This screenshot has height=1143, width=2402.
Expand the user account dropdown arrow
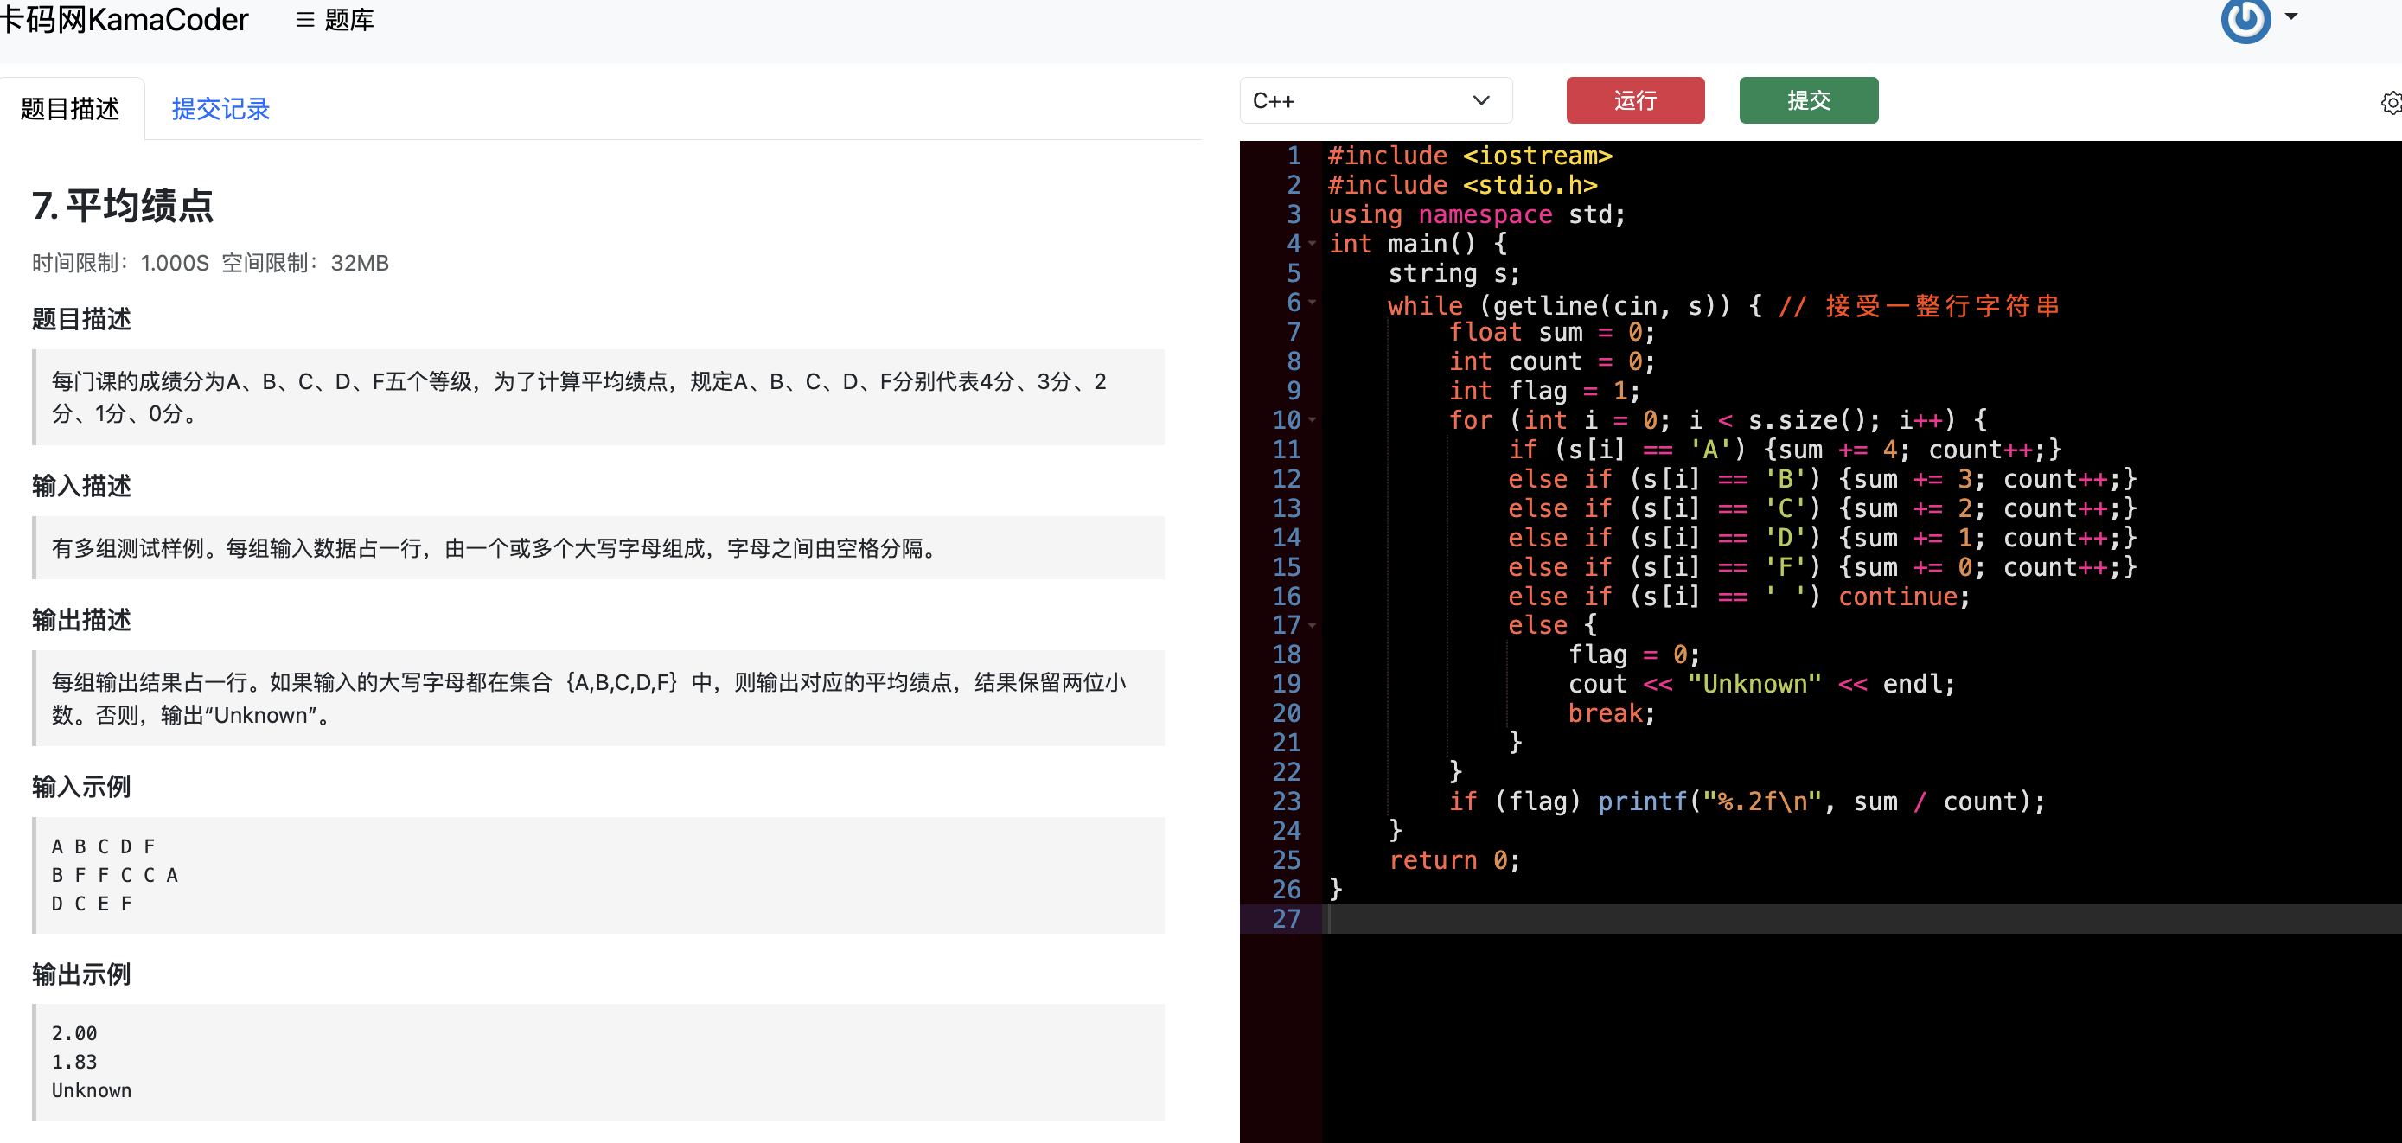click(x=2291, y=16)
